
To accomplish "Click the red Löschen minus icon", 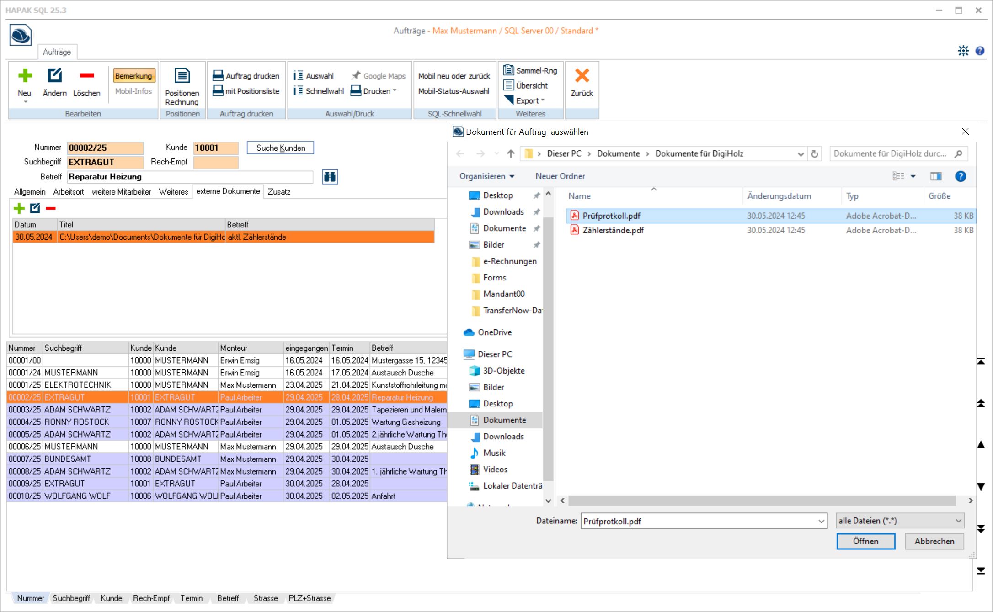I will pos(86,76).
